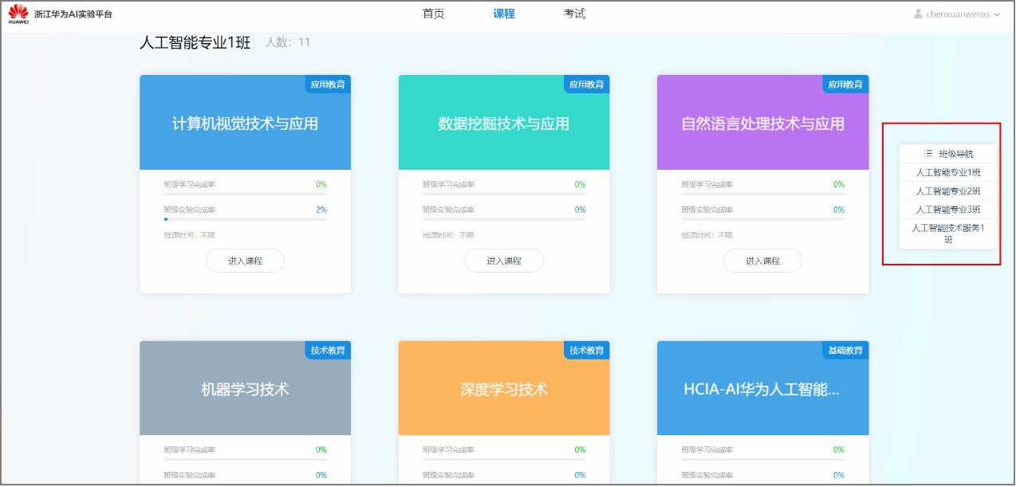Click the 2% 班级实验完成率 progress bar

245,218
